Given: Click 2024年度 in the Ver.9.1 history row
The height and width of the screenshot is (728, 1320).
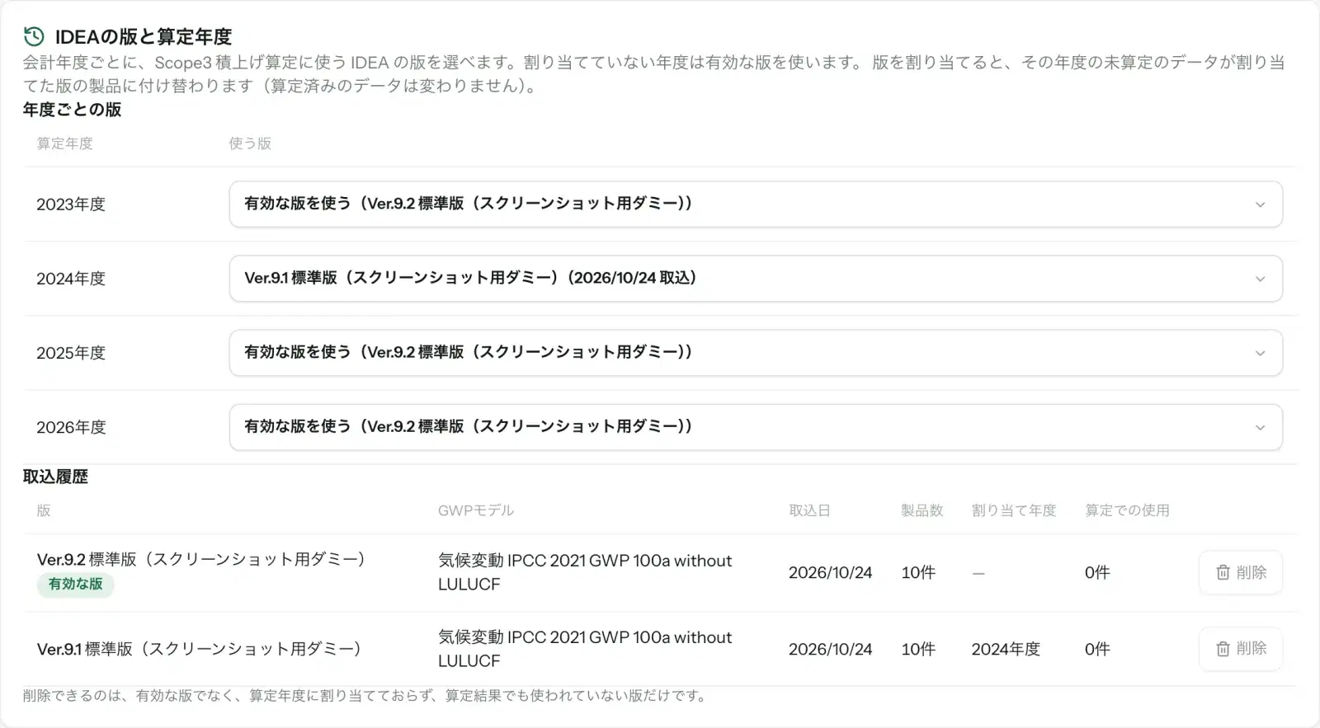Looking at the screenshot, I should (1006, 649).
